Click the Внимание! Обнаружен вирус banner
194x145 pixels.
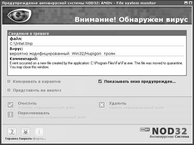pos(131,20)
